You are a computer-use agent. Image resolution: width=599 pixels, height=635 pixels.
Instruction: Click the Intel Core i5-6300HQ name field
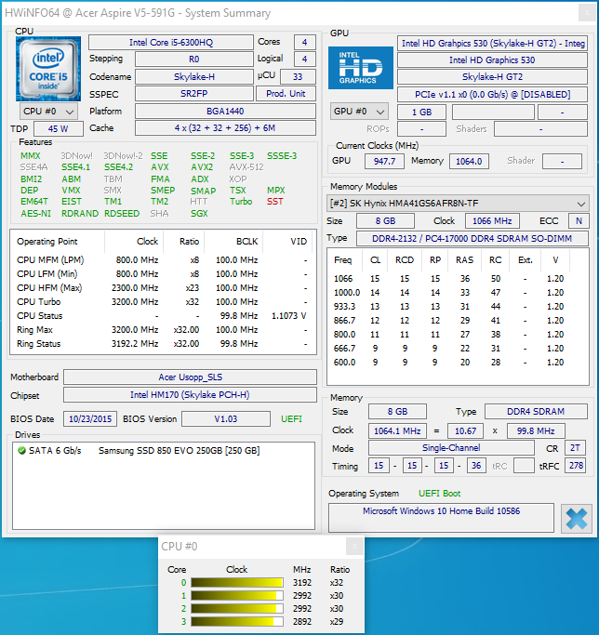coord(171,43)
